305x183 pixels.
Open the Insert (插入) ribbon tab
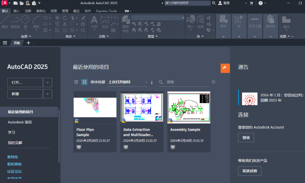point(16,11)
